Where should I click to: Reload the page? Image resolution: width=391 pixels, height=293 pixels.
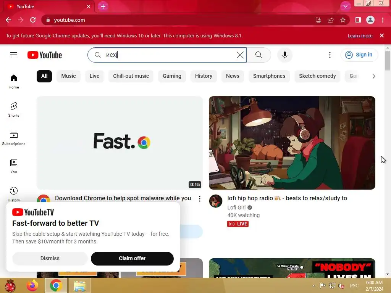click(33, 20)
